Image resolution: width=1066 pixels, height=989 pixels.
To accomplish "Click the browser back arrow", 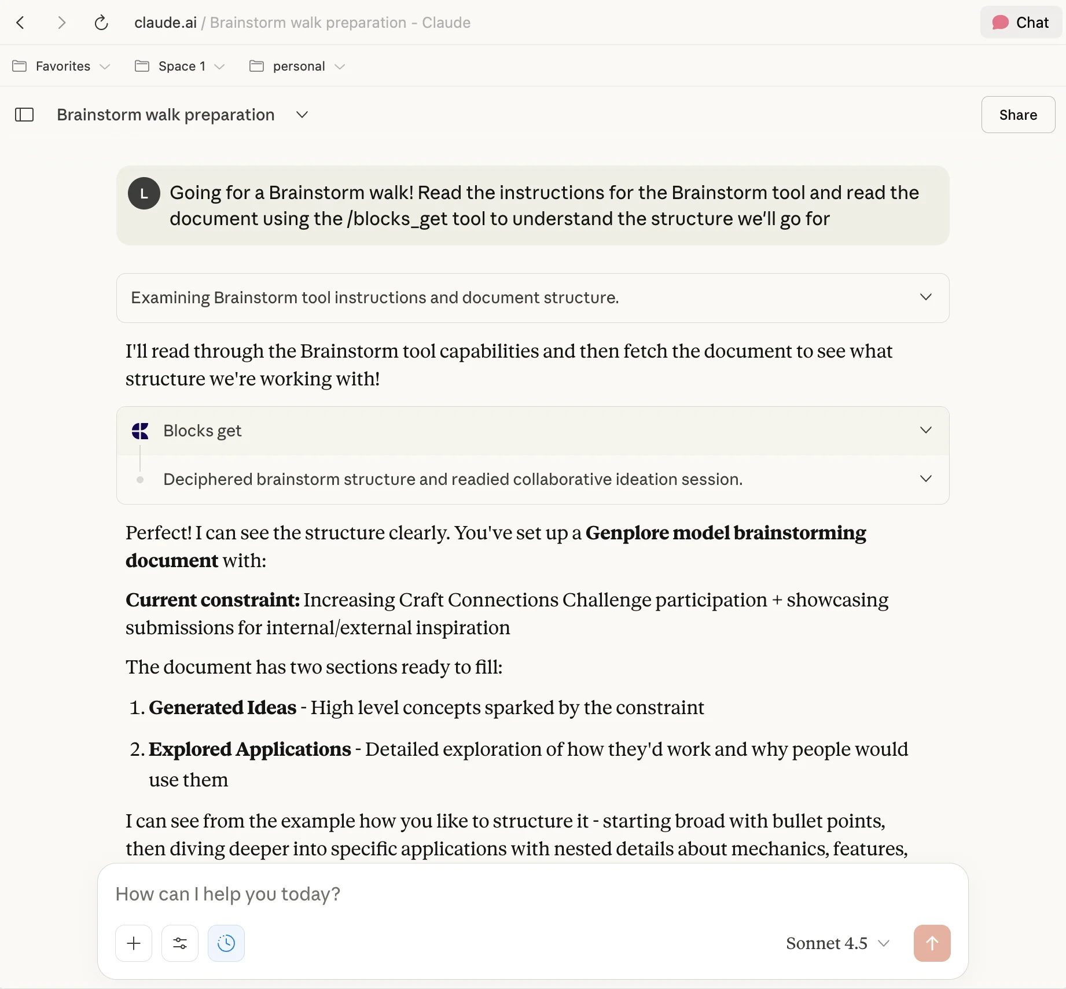I will (x=21, y=23).
